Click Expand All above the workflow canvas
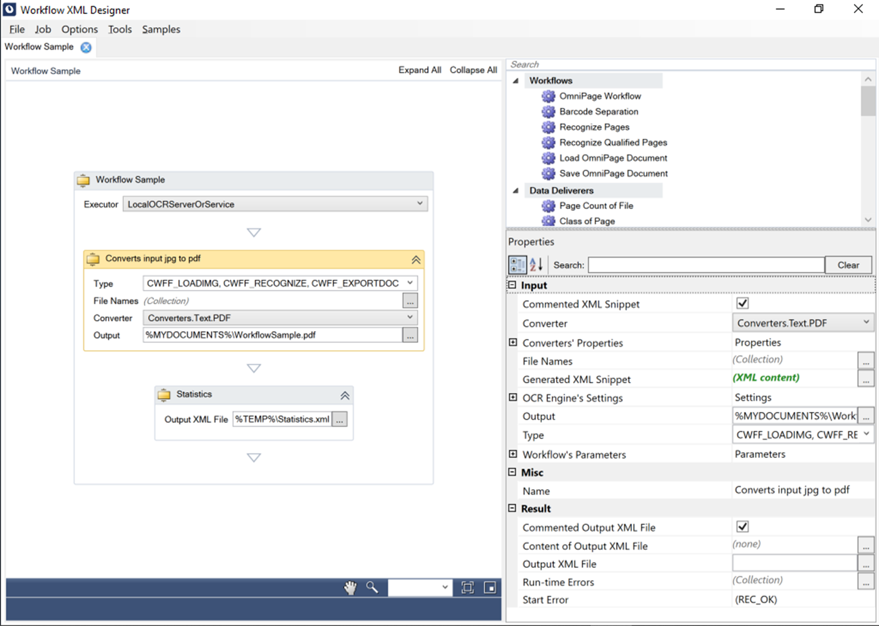879x626 pixels. [419, 70]
